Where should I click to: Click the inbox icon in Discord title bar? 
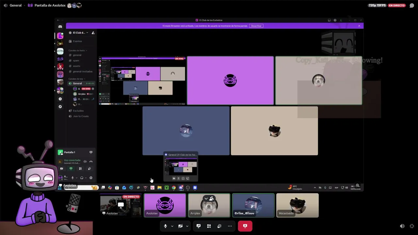click(329, 20)
